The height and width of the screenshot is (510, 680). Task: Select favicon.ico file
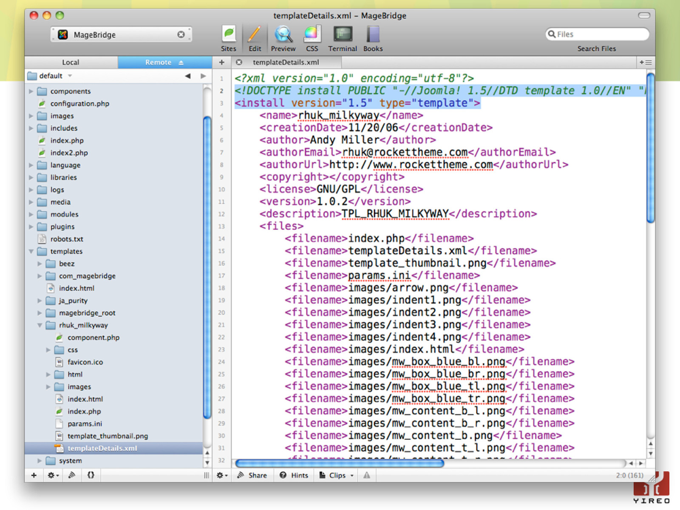[85, 362]
